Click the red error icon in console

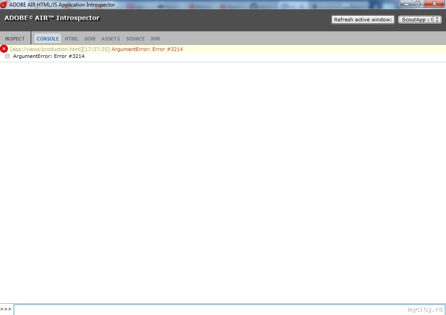[x=3, y=49]
